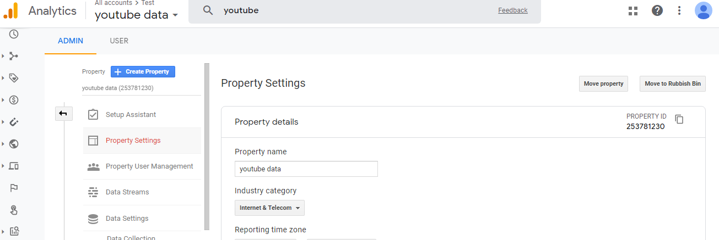Open the Conversions flag icon in sidebar
719x240 pixels.
coord(14,188)
